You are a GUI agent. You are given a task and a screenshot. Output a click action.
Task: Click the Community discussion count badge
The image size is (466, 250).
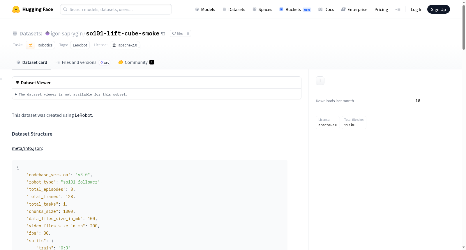point(152,62)
